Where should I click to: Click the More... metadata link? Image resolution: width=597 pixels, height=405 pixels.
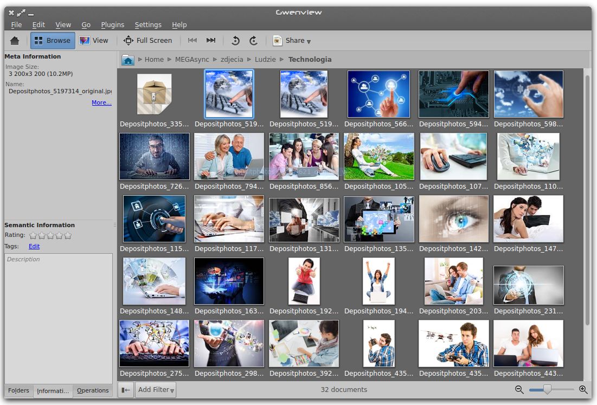coord(101,102)
